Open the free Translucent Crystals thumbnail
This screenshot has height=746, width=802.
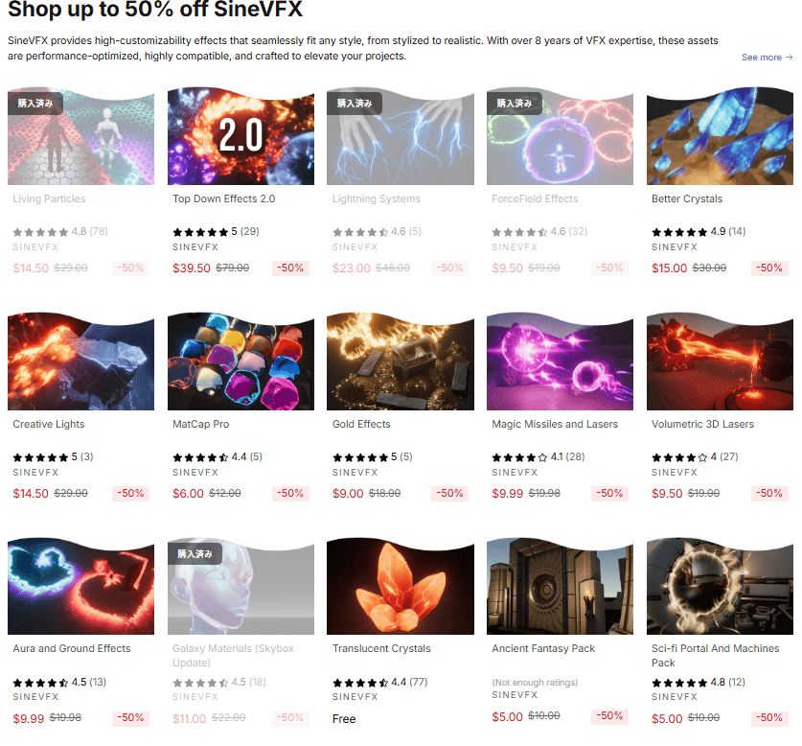400,586
